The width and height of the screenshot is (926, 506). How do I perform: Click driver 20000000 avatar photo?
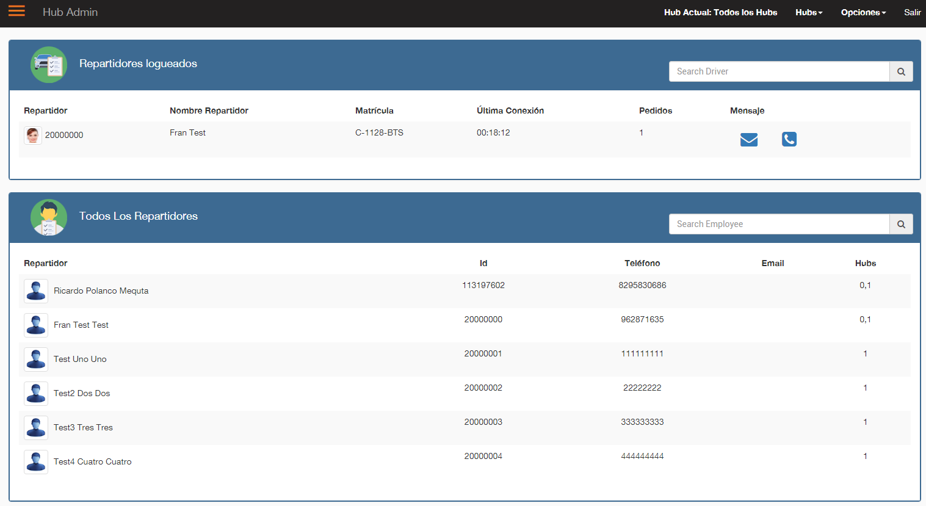(x=33, y=136)
